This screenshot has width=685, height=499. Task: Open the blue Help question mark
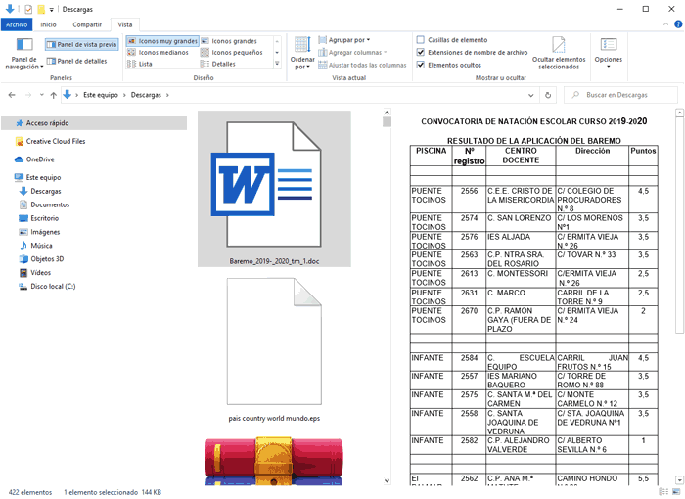[678, 24]
